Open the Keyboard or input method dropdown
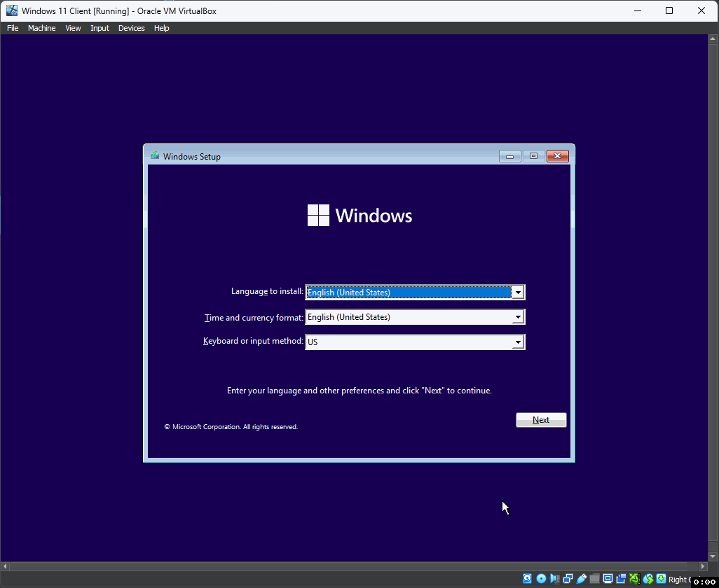The image size is (719, 588). pyautogui.click(x=518, y=342)
